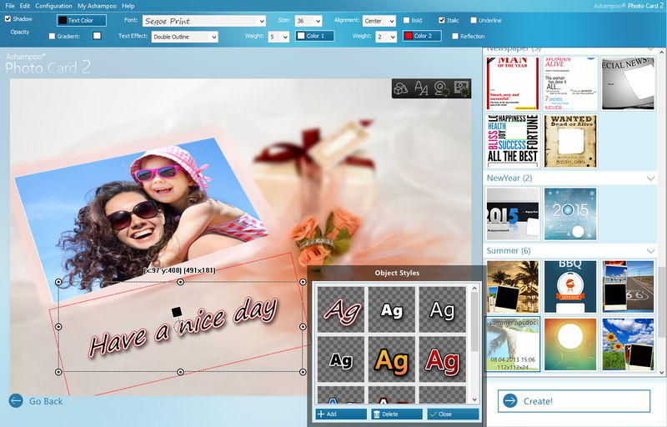Screen dimensions: 667x427
Task: Click the Go Back arrow icon
Action: pos(16,400)
